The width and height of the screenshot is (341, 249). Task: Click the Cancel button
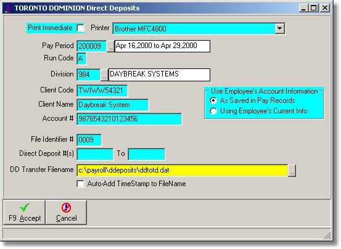66,213
